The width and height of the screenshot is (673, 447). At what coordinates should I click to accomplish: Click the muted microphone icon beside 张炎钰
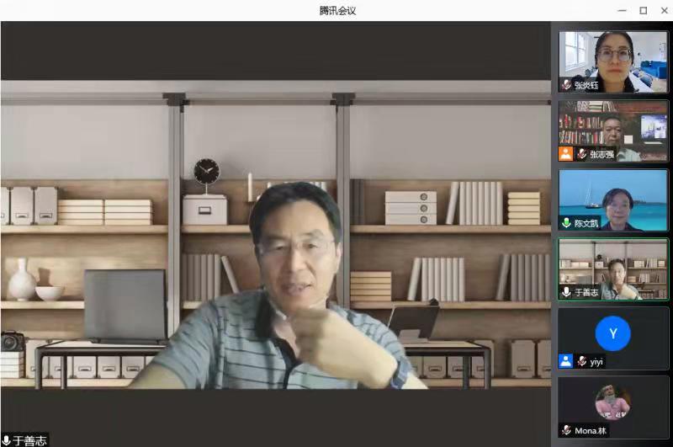[566, 85]
